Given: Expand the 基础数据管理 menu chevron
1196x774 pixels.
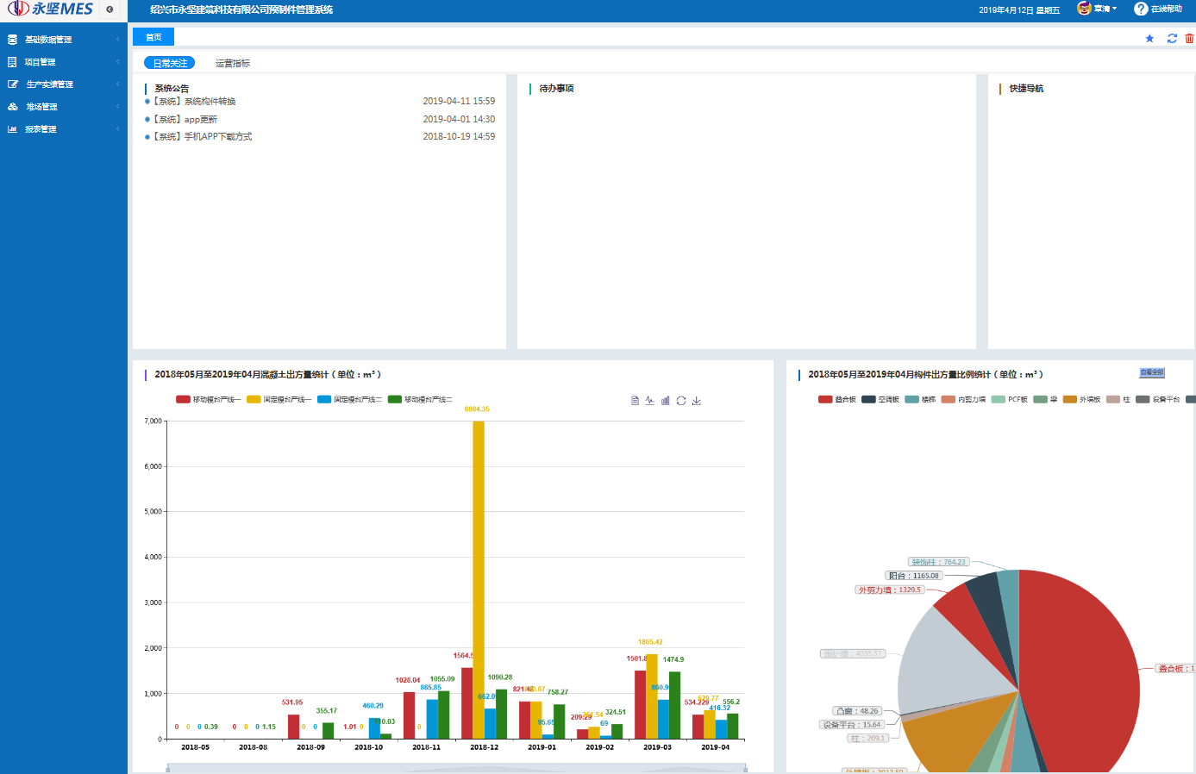Looking at the screenshot, I should click(x=117, y=40).
